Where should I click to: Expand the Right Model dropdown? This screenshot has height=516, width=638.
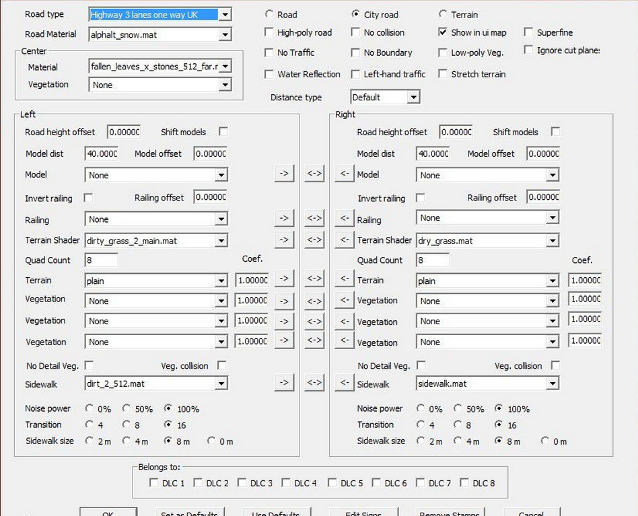pos(552,176)
